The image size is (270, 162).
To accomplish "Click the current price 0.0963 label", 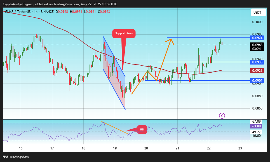I will [x=257, y=45].
